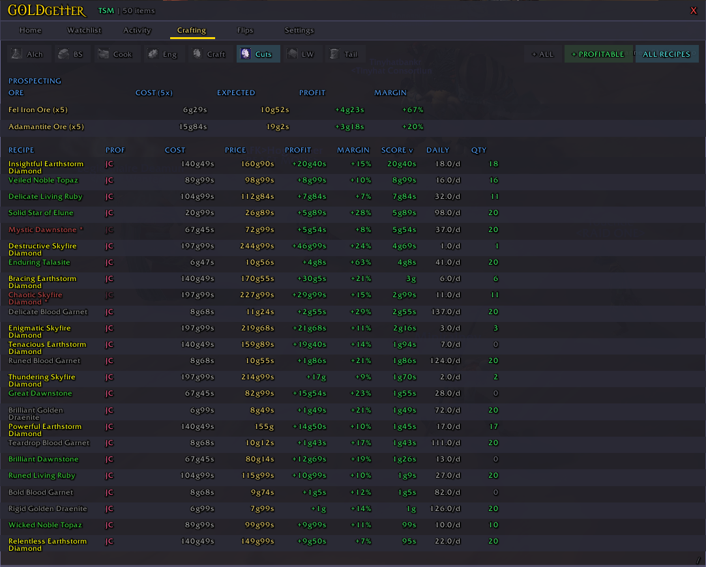Click the Insightful Earthstorm Diamond recipe
The width and height of the screenshot is (706, 567).
(x=46, y=167)
